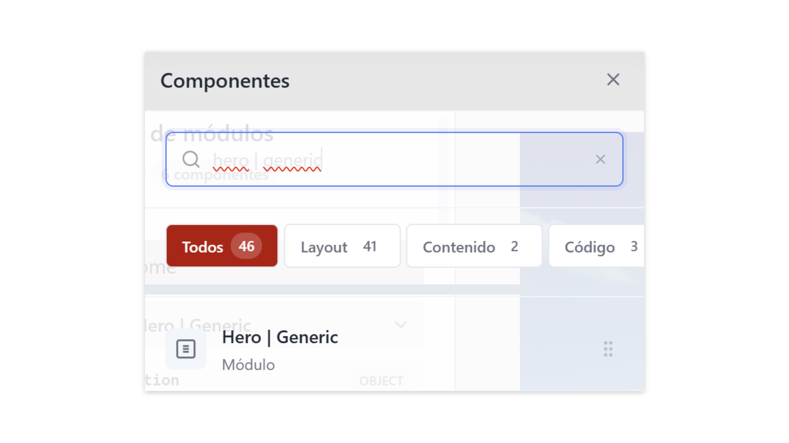Select the Hero | Generic title
This screenshot has height=443, width=789.
[280, 337]
